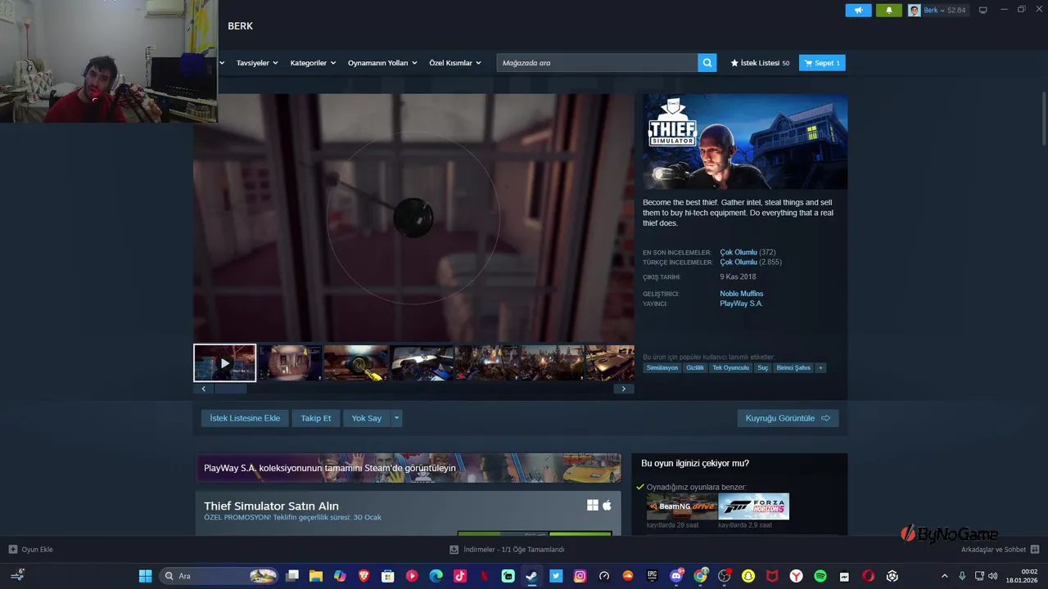Click the Çok Olumlu (2.855) Turkish reviews link
This screenshot has width=1048, height=589.
[x=750, y=262]
